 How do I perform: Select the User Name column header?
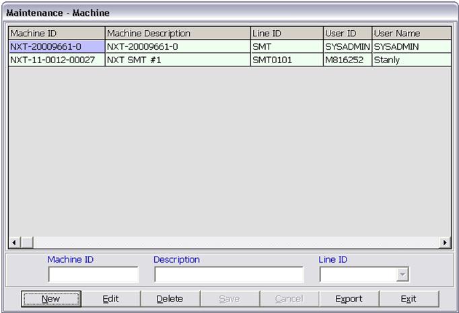[x=412, y=34]
